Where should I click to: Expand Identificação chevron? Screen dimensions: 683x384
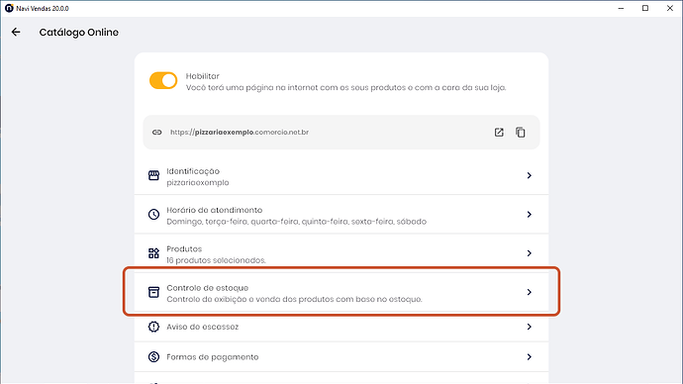click(x=530, y=175)
